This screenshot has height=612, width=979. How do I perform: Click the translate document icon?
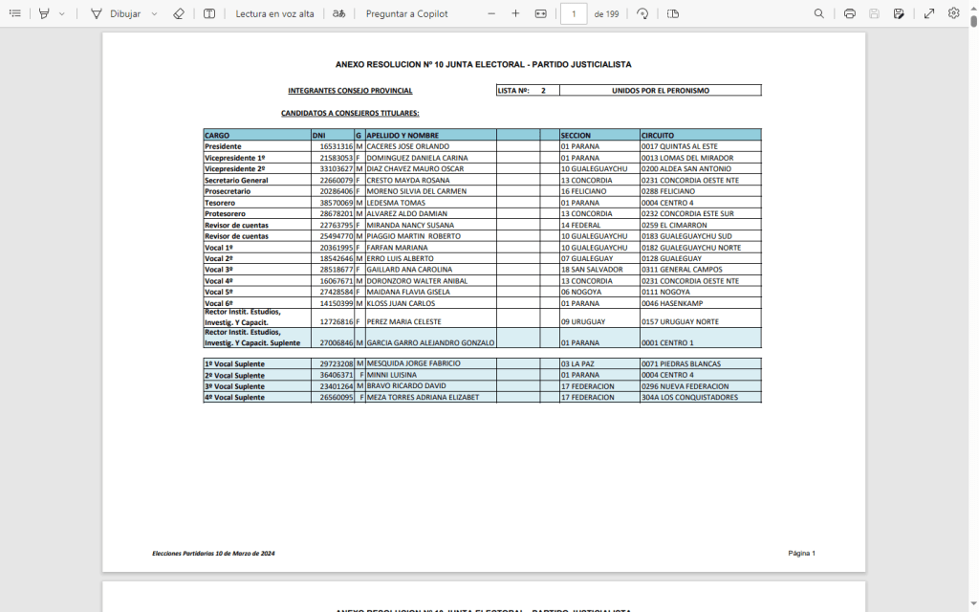(339, 13)
